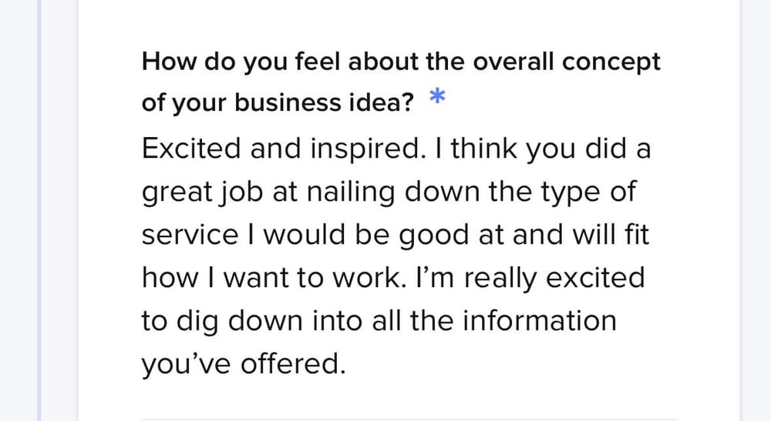Click the words 'Excited and inspired'
Image resolution: width=771 pixels, height=421 pixels.
coord(281,149)
